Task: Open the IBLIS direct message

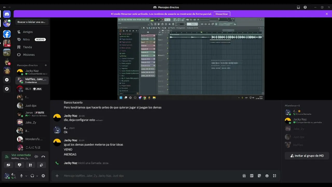Action: tap(32, 89)
